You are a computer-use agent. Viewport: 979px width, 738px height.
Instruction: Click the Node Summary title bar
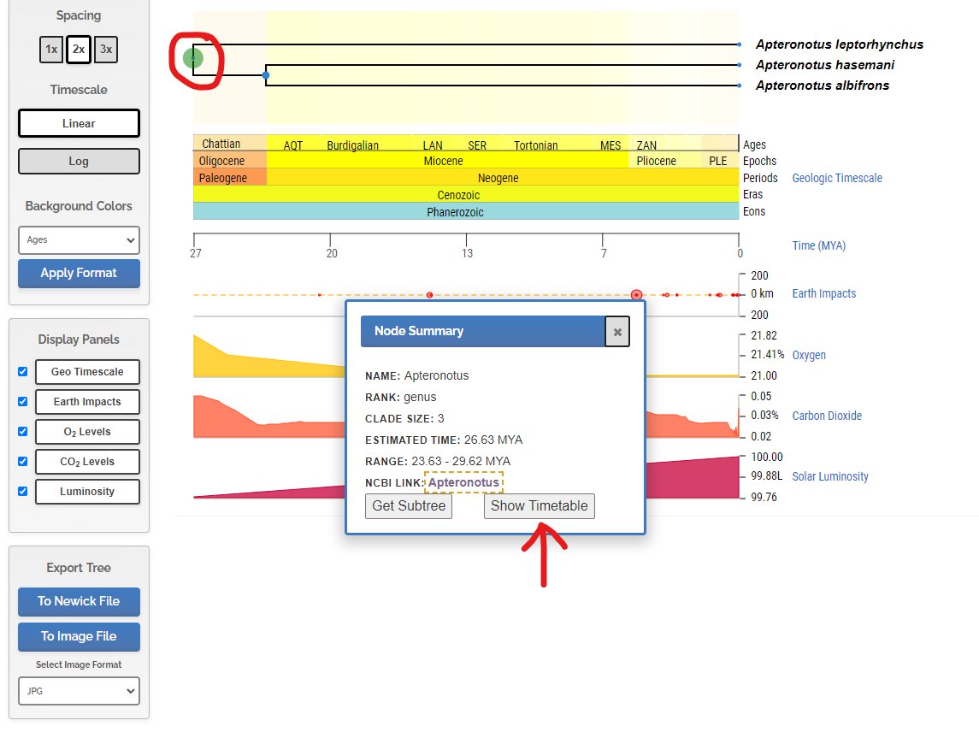point(483,332)
